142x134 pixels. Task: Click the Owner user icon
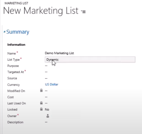[x=48, y=116]
